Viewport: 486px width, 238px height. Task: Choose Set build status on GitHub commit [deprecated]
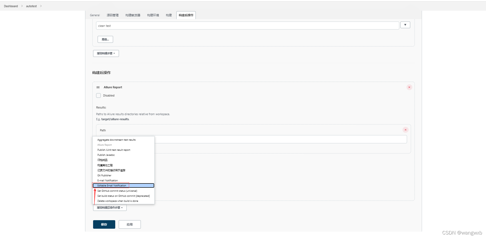coord(124,196)
